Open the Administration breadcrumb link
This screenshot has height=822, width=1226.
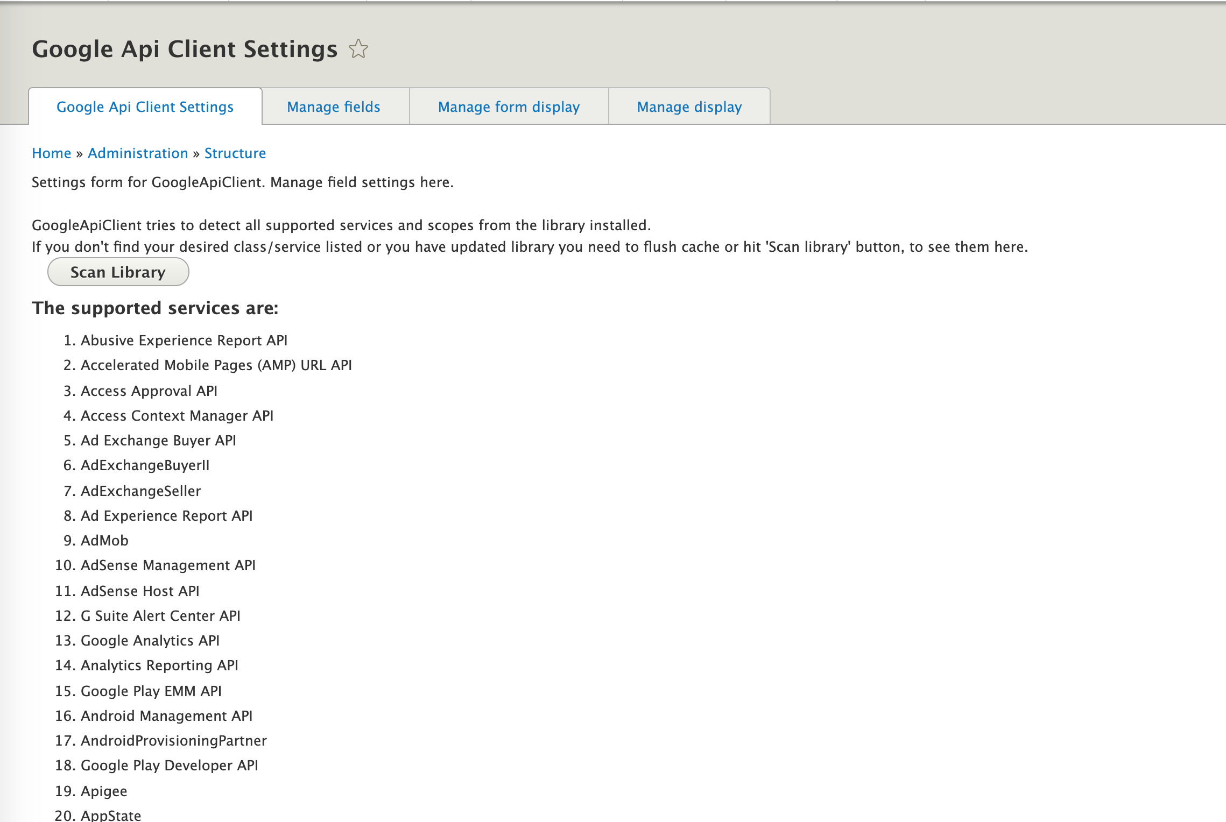pyautogui.click(x=138, y=153)
